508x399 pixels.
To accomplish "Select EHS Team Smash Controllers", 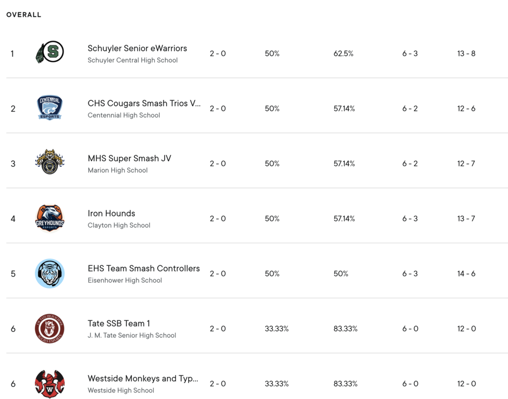I will pos(143,268).
